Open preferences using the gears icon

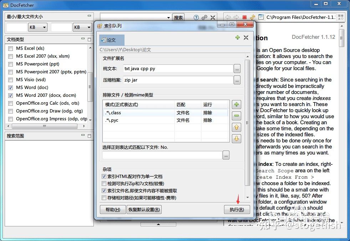[x=204, y=17]
